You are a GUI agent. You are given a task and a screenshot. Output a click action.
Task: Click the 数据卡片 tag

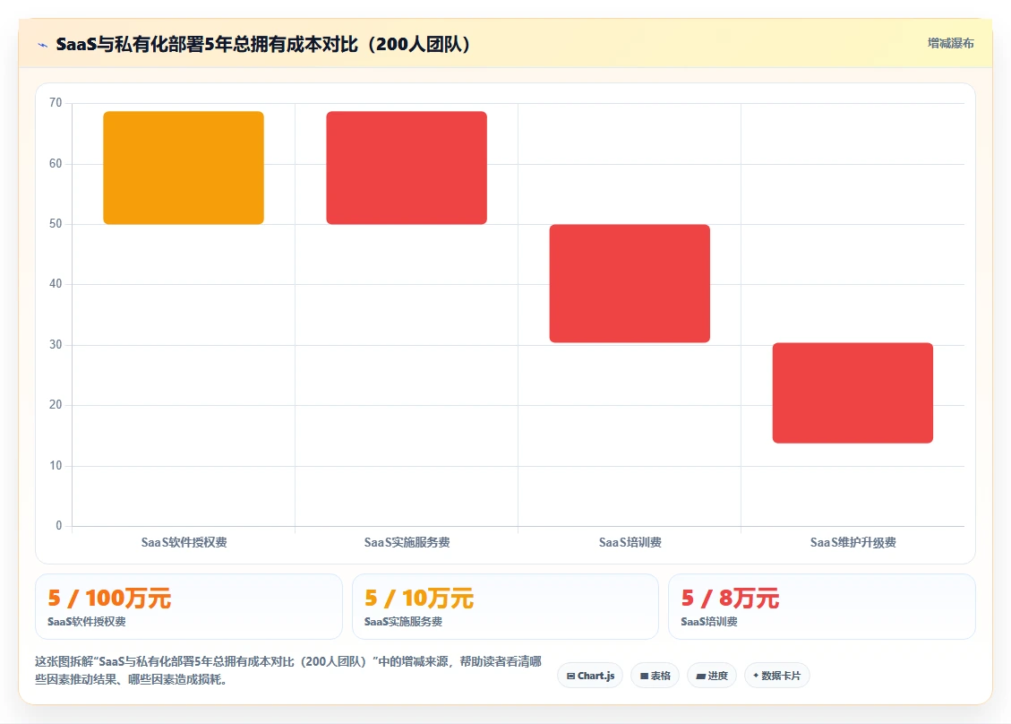(777, 676)
